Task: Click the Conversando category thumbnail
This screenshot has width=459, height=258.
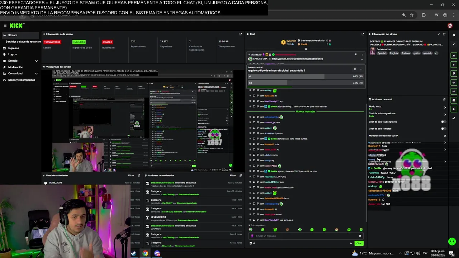Action: 373,51
